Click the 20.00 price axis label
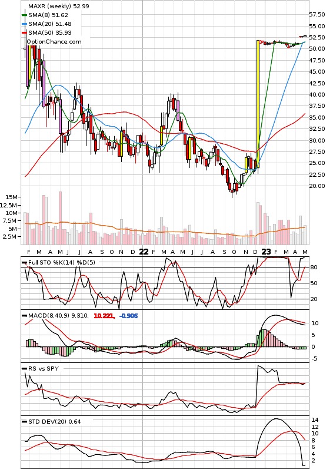The image size is (333, 469). point(317,186)
